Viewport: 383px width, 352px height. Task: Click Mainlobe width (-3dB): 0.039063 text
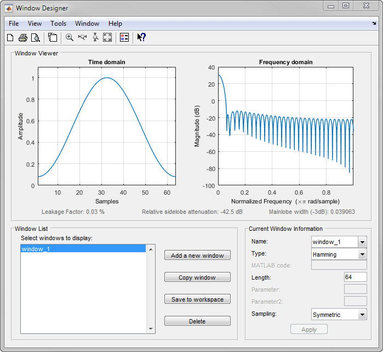tap(312, 212)
